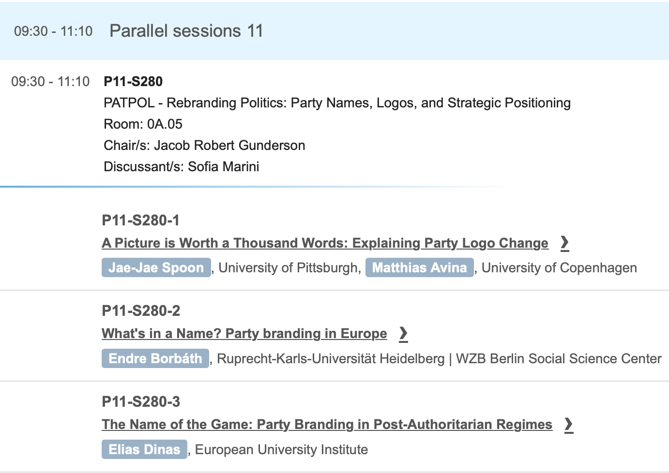Select the Jae-Jae Spoon author tag
The width and height of the screenshot is (669, 473).
[156, 267]
